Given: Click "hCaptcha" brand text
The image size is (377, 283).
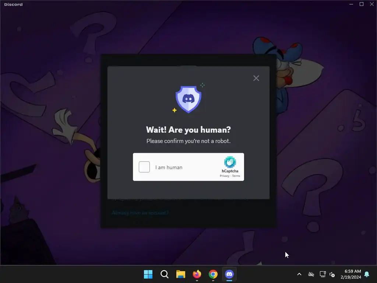Looking at the screenshot, I should [230, 171].
